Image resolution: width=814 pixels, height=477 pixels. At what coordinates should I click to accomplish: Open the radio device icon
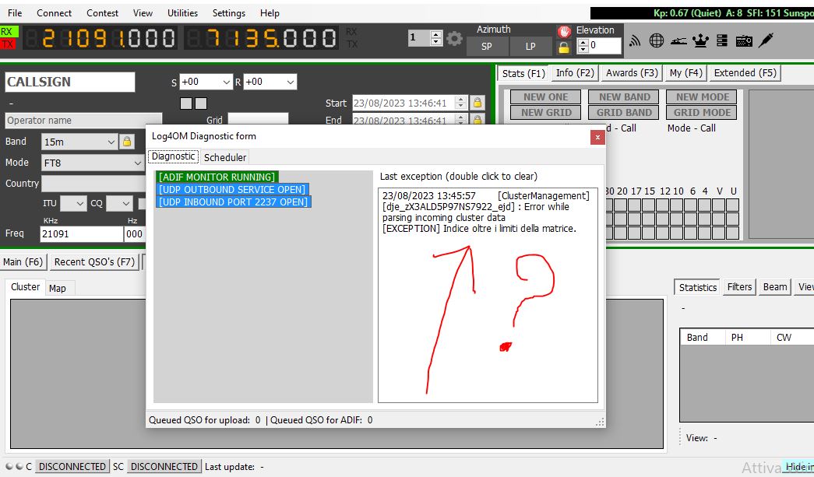pyautogui.click(x=744, y=41)
